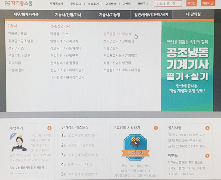
Task: Open rank 4 토클 ToKL 4주완성 course
Action: (77, 165)
